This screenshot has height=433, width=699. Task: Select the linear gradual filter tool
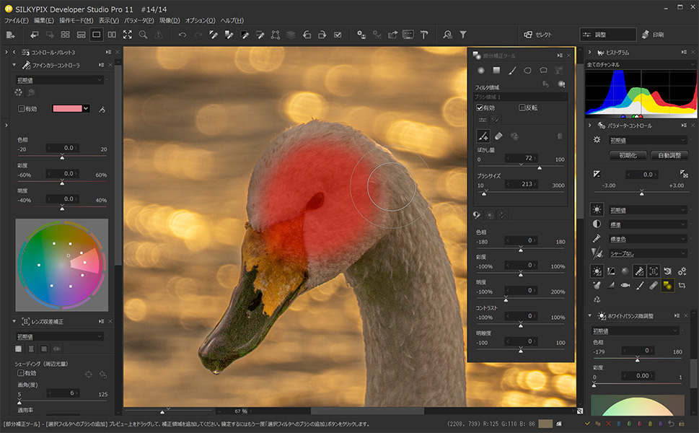496,71
